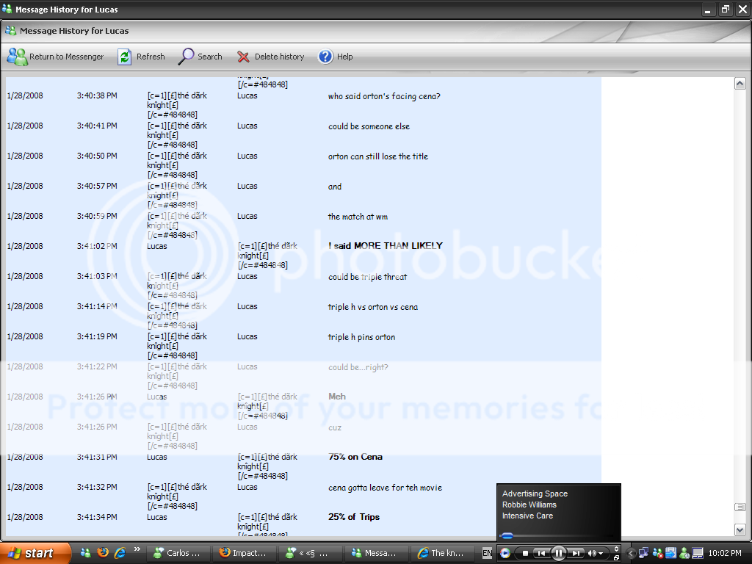Launch Internet Explorer from Quick Launch
The width and height of the screenshot is (752, 564).
[120, 553]
